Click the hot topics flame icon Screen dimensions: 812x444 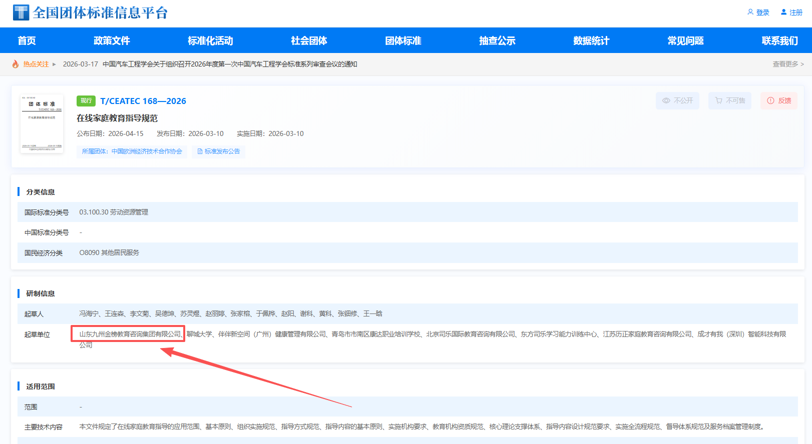[x=16, y=64]
